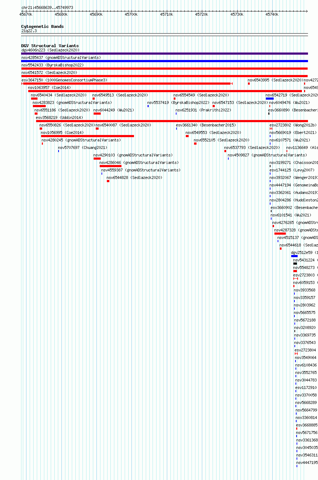Click the nsv6540087 (Sedlazeck2020) label
This screenshot has width=318, height=480.
pyautogui.click(x=123, y=125)
